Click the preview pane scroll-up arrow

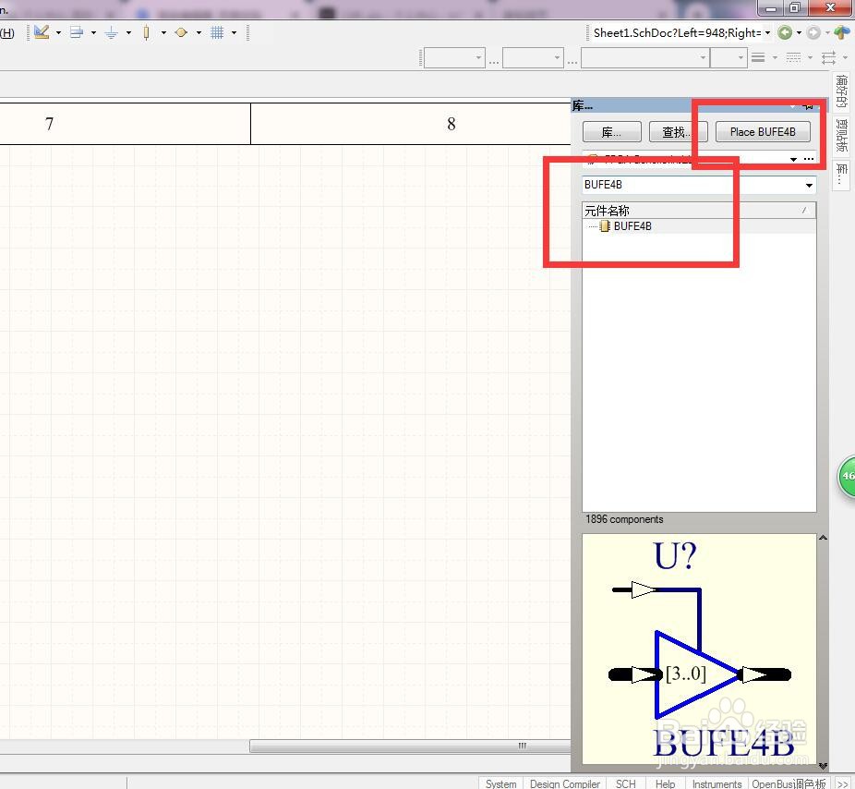click(x=823, y=538)
